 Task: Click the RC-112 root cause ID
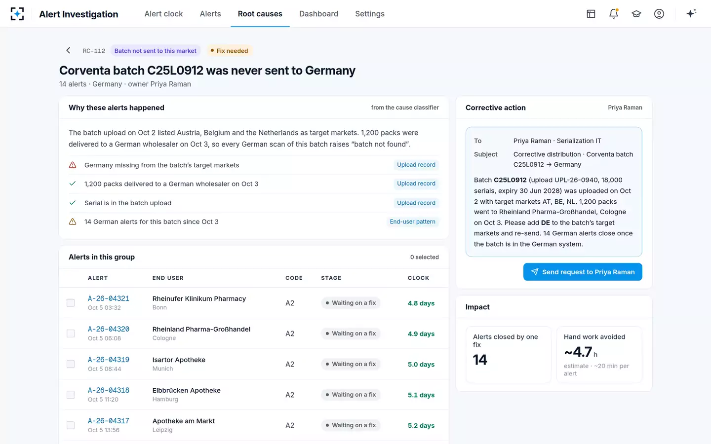[94, 51]
